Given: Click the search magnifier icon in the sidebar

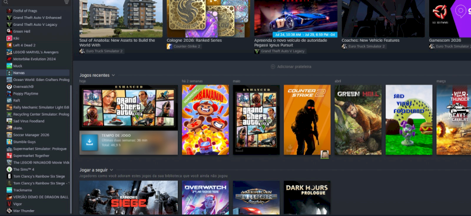Looking at the screenshot, I should [x=6, y=2].
